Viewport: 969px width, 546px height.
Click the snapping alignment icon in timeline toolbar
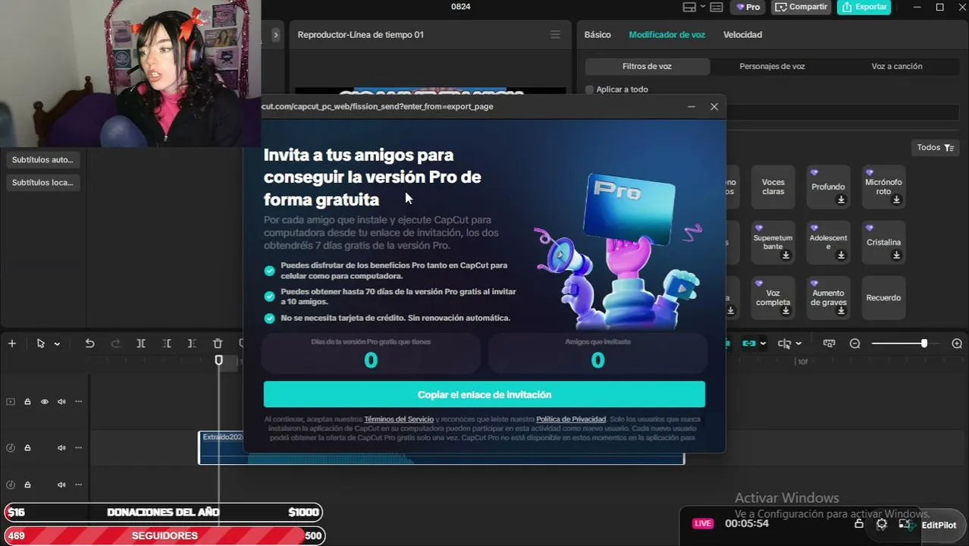point(784,344)
